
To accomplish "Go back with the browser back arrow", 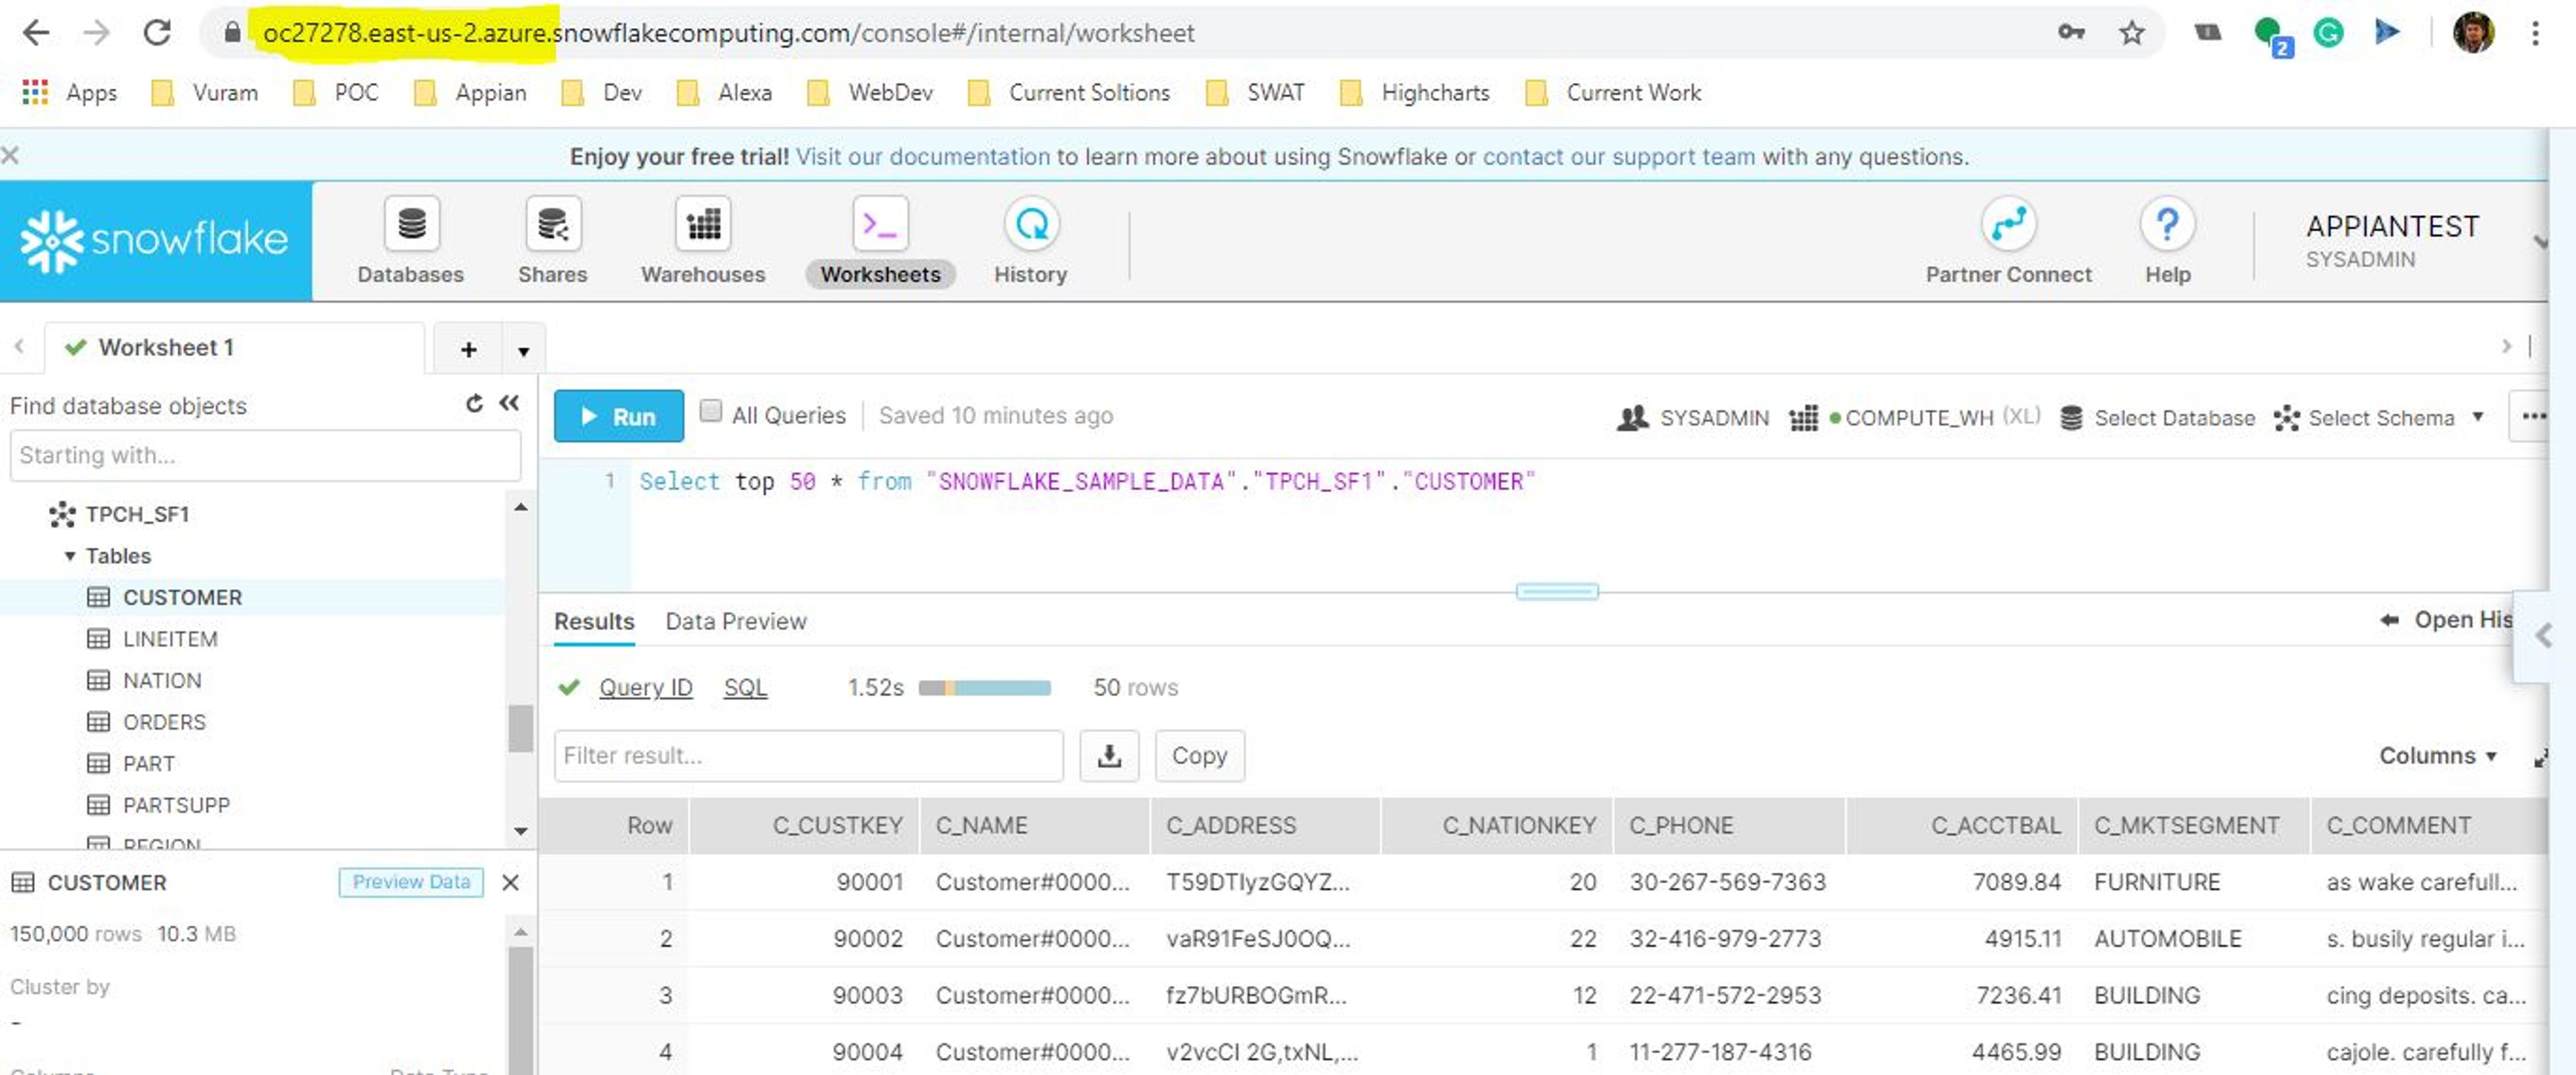I will pos(36,33).
